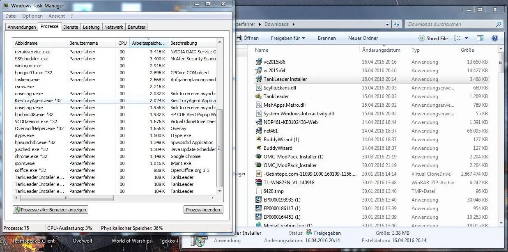Screen dimensions: 508x252
Task: Click 'Prozesse aller Benutzer anzeigen' button
Action: [51, 210]
